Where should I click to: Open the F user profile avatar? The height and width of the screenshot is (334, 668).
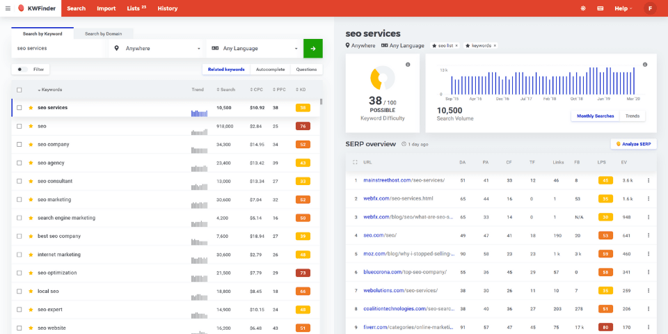click(x=651, y=8)
